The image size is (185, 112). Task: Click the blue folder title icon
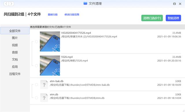(x=85, y=3)
